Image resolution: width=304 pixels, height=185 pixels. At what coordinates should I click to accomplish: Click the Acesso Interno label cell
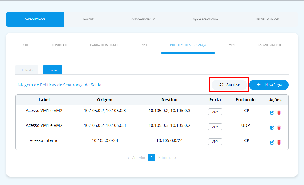[44, 140]
